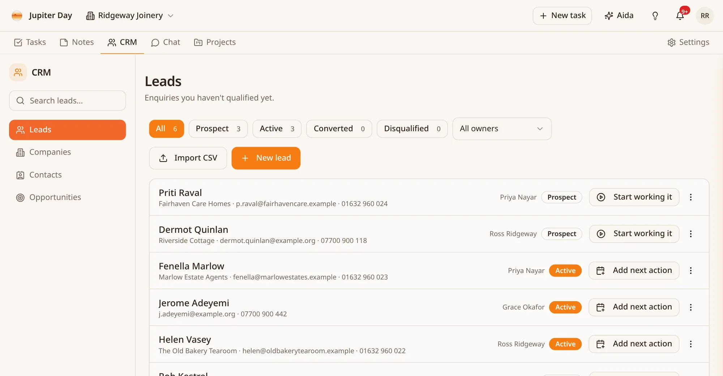Open Opportunities in the sidebar
The image size is (723, 376).
click(x=68, y=197)
